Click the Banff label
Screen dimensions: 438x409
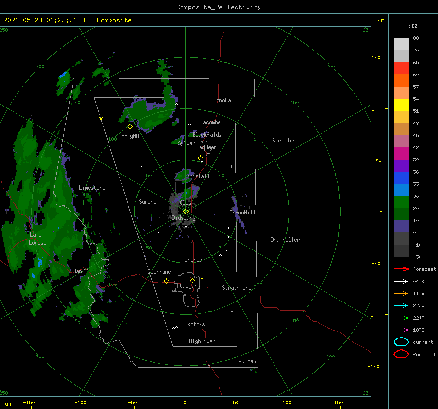click(80, 271)
